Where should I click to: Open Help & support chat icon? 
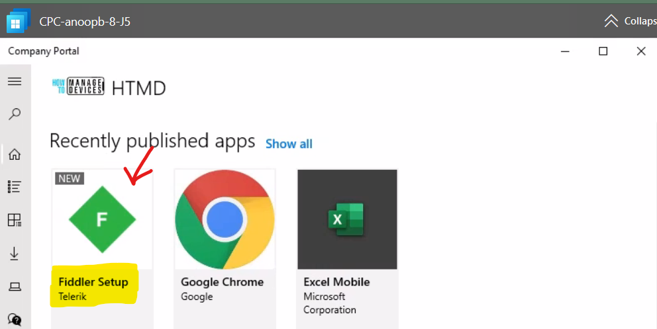point(15,320)
